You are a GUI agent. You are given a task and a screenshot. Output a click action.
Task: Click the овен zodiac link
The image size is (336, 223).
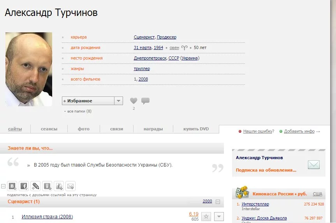(174, 47)
